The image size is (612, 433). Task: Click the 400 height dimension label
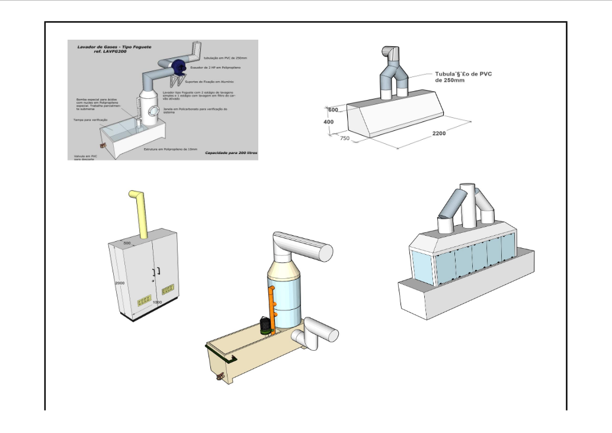click(x=329, y=122)
